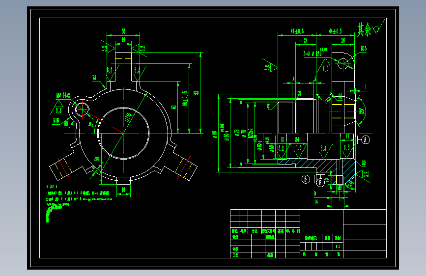Select the 处数 title block cell
The image size is (426, 276).
pyautogui.click(x=243, y=231)
